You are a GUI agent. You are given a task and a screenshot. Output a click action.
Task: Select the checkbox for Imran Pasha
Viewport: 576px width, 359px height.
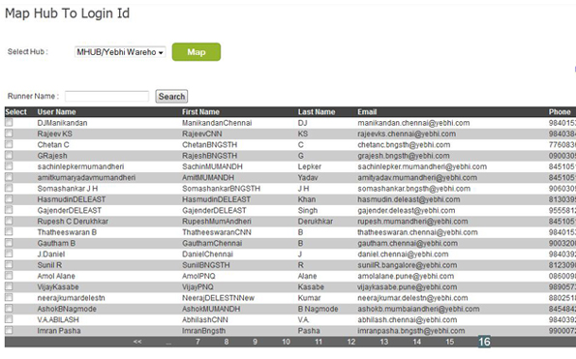(9, 330)
